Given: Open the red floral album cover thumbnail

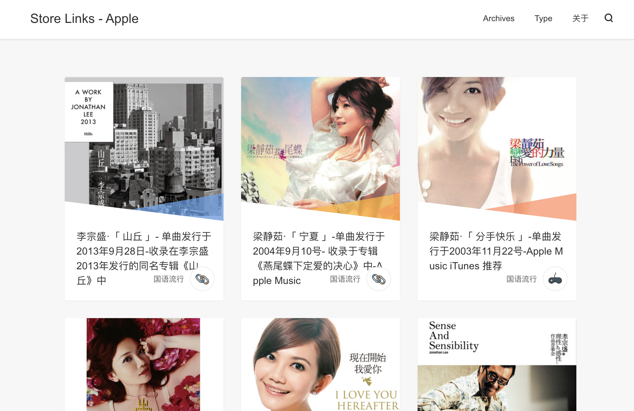Looking at the screenshot, I should [144, 365].
